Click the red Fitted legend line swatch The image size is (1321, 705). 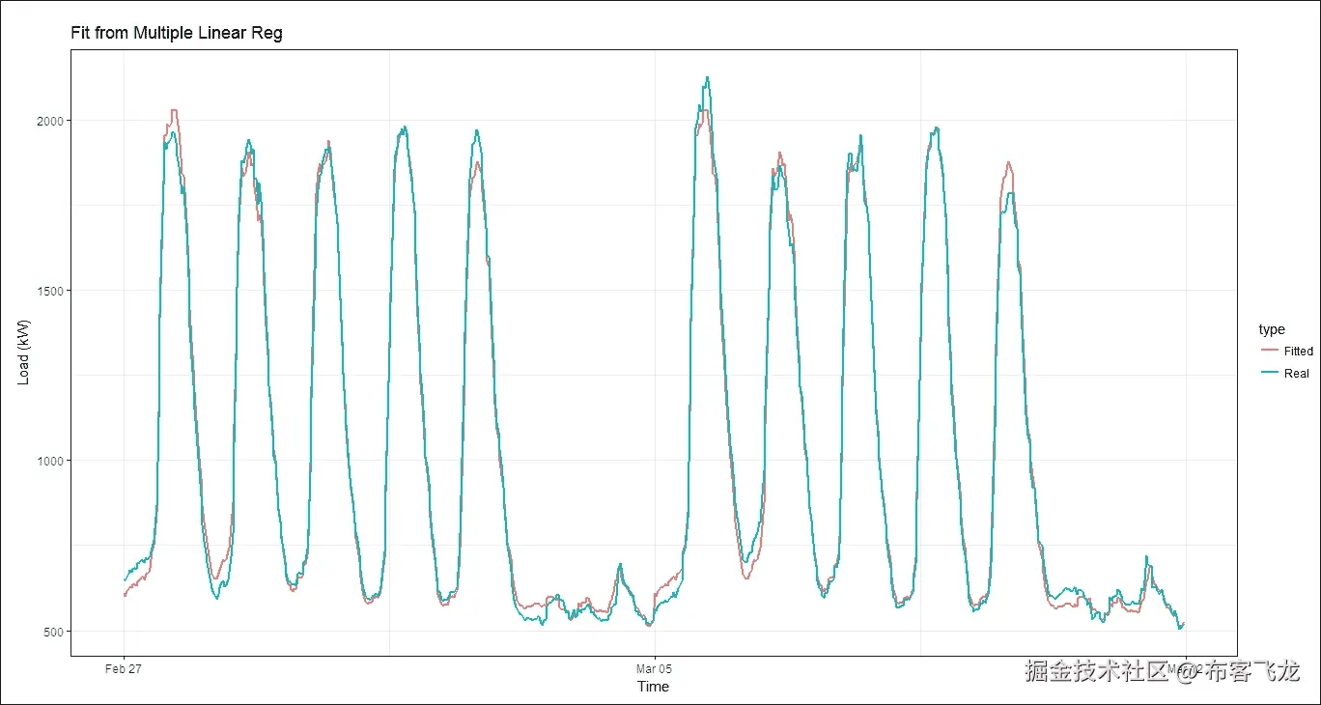pyautogui.click(x=1269, y=352)
